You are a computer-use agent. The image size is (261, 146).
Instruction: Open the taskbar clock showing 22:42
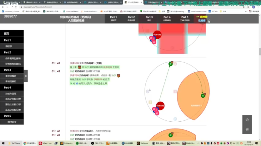point(249,143)
